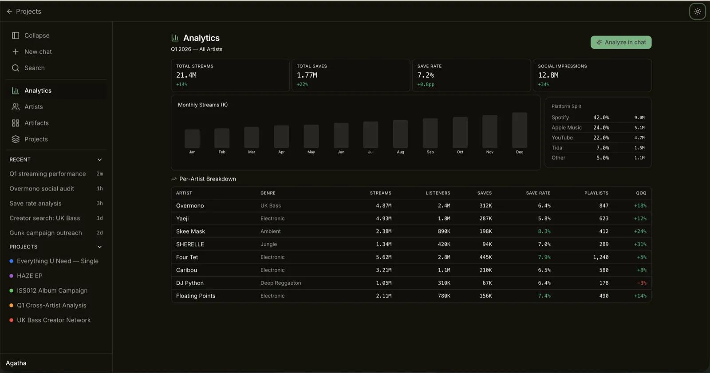Screen dimensions: 710x373
Task: Open the UK Bass Creator Network project
Action: [x=56, y=320]
